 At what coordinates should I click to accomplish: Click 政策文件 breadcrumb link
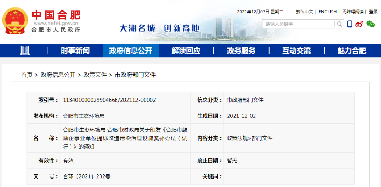point(95,75)
